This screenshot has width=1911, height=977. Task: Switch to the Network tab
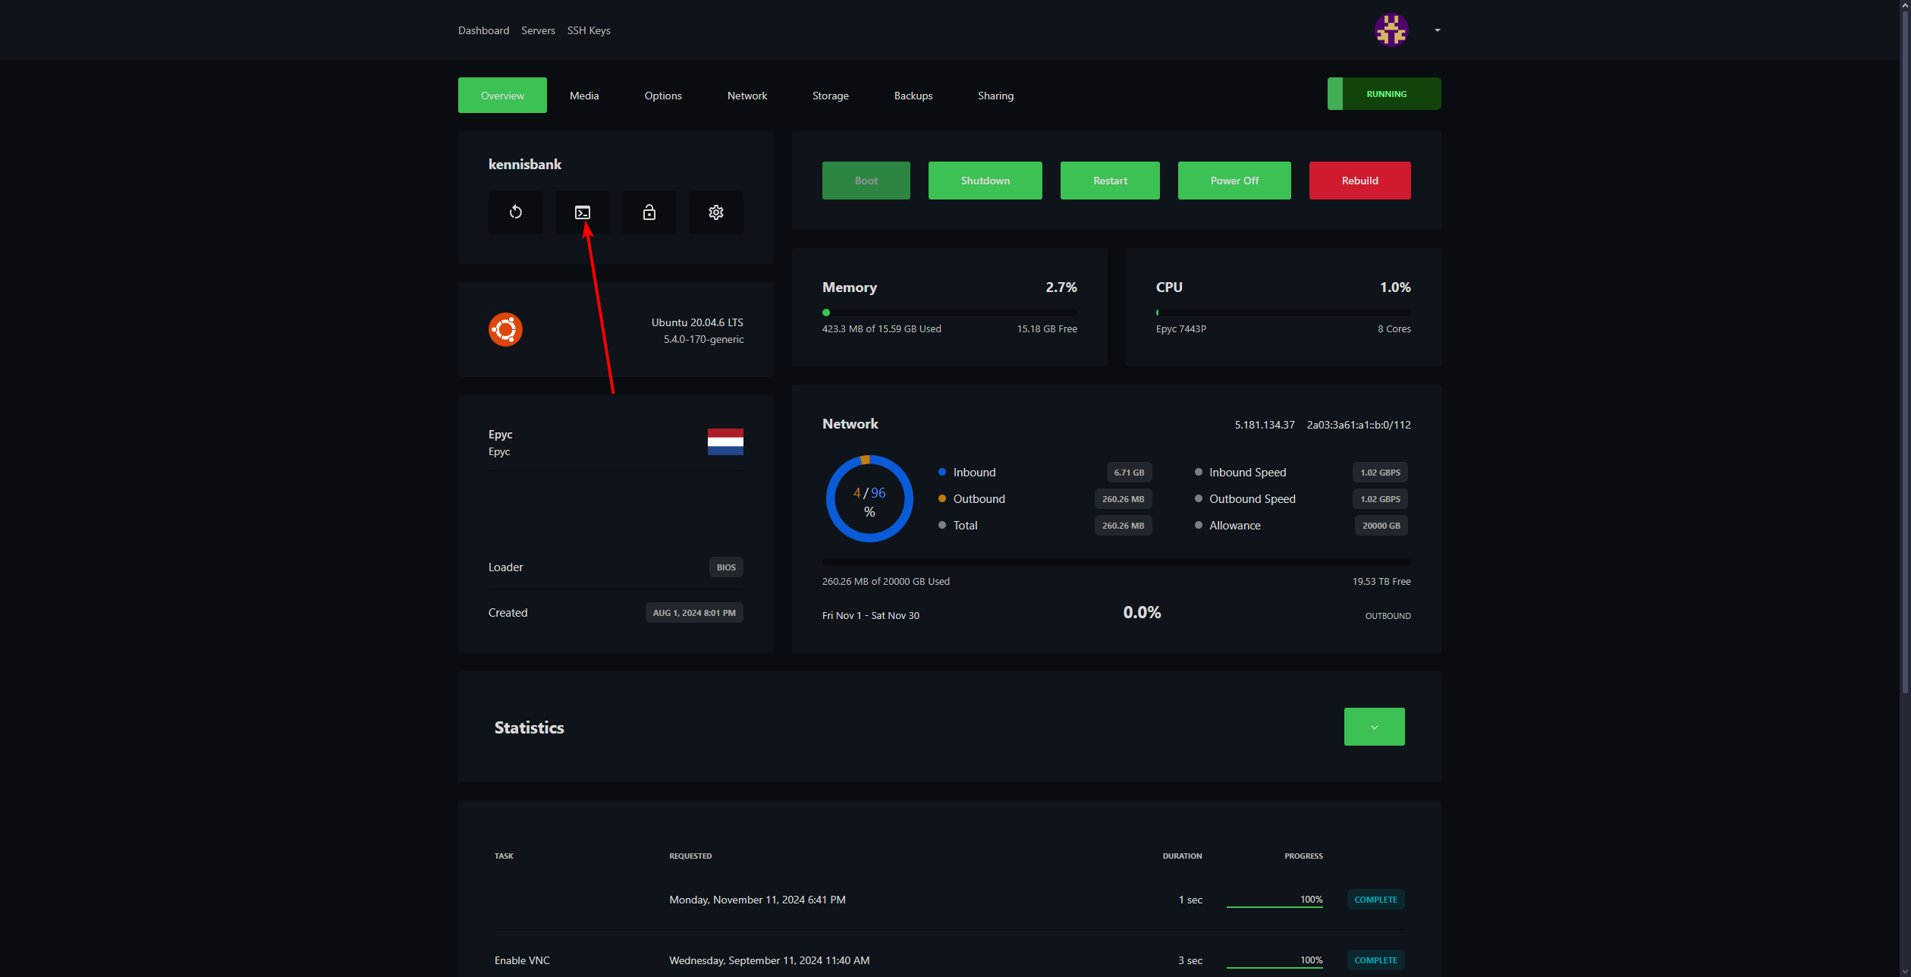pos(746,96)
